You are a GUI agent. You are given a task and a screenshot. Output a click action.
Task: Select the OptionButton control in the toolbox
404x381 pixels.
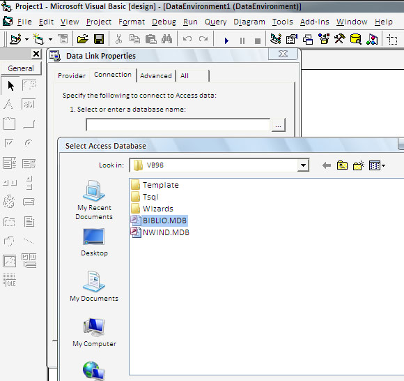click(29, 143)
